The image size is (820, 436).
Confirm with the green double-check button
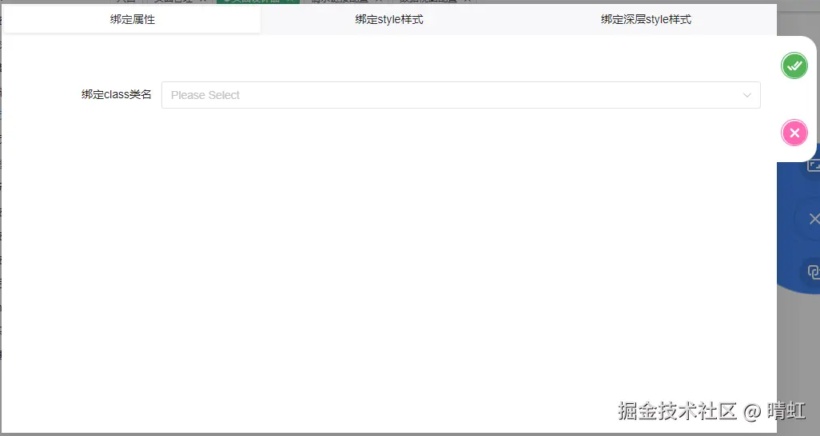click(794, 65)
